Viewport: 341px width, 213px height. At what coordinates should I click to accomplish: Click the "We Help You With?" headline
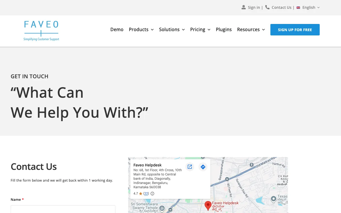79,112
